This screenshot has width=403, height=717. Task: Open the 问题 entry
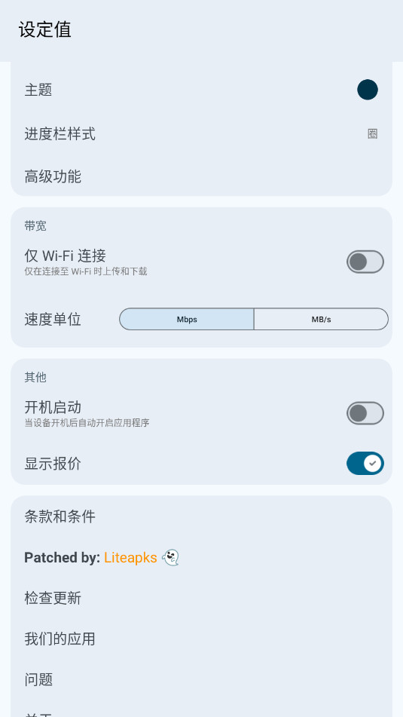point(201,679)
